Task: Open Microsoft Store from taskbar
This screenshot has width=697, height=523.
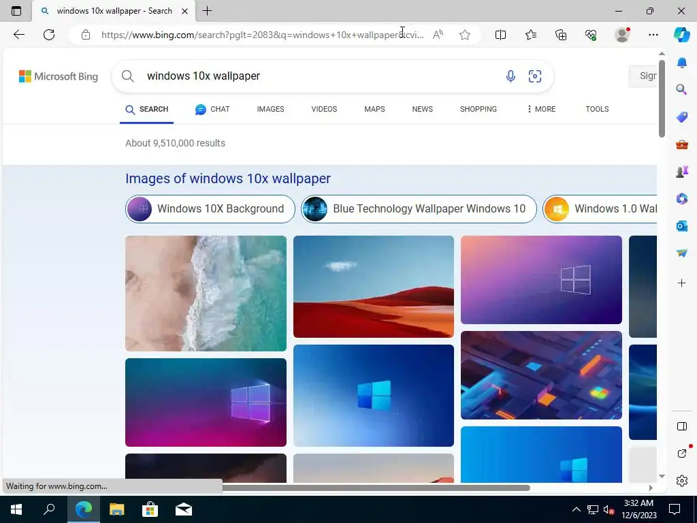Action: [x=150, y=509]
